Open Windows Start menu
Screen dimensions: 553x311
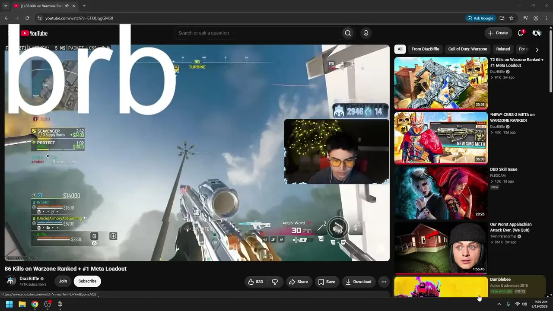pos(9,304)
